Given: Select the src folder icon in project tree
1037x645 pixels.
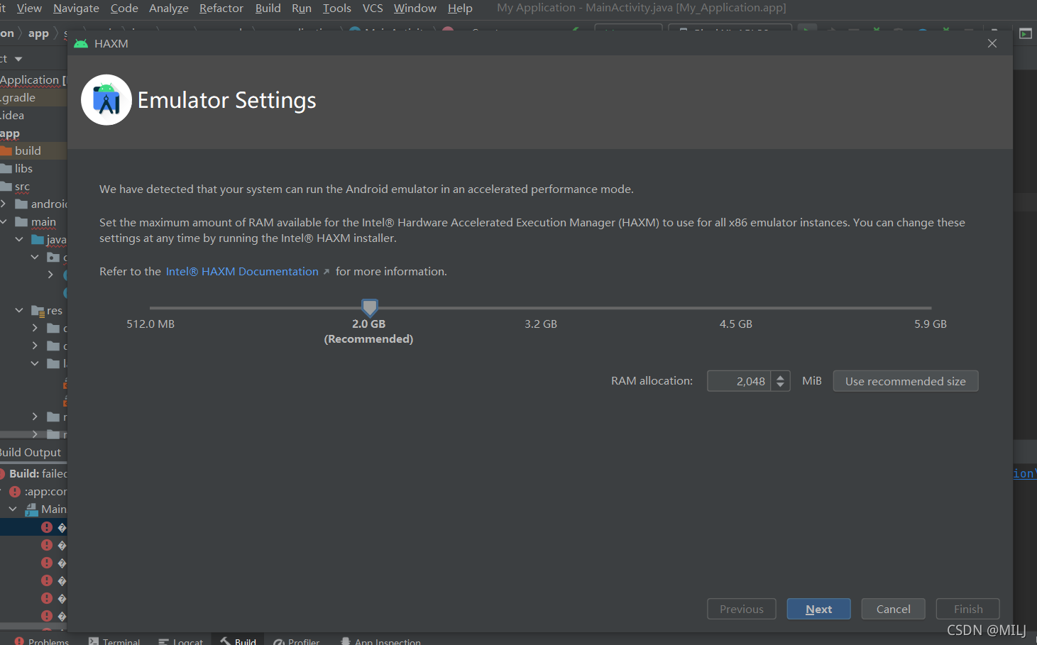Looking at the screenshot, I should coord(6,187).
